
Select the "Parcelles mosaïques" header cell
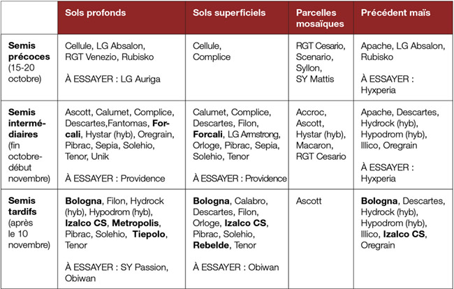coord(321,18)
